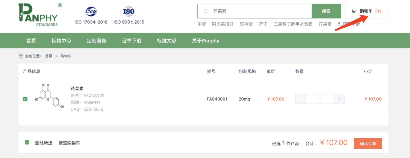Click the 搜索 search button
Viewport: 410px width, 158px height.
326,11
